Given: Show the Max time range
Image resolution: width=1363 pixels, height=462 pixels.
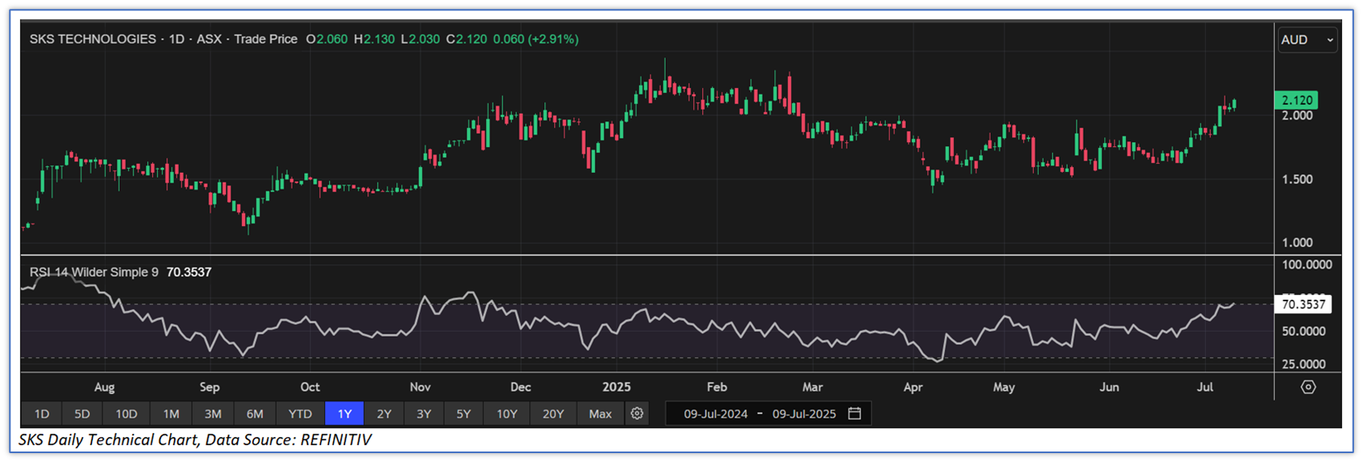Looking at the screenshot, I should coord(600,414).
